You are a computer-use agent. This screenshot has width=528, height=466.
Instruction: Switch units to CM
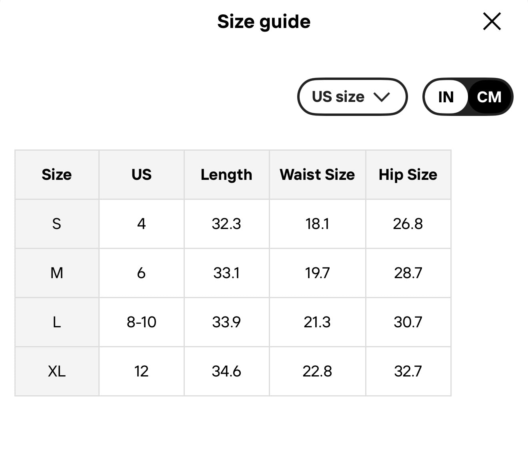pyautogui.click(x=489, y=97)
